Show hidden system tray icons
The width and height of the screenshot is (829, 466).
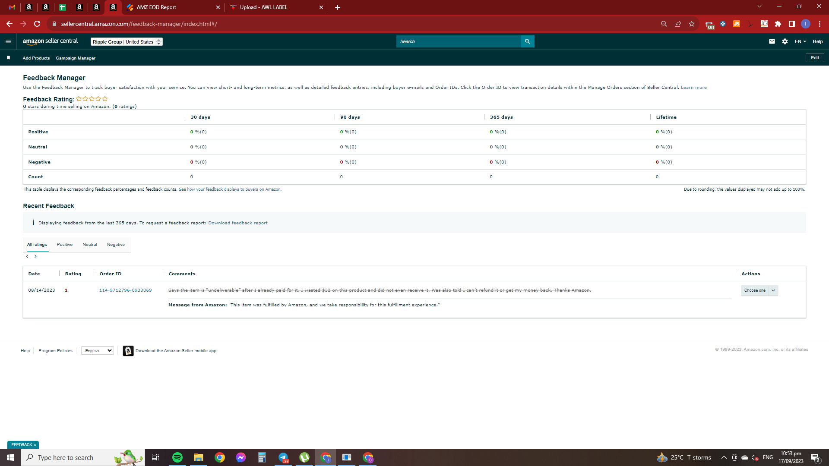click(x=724, y=457)
